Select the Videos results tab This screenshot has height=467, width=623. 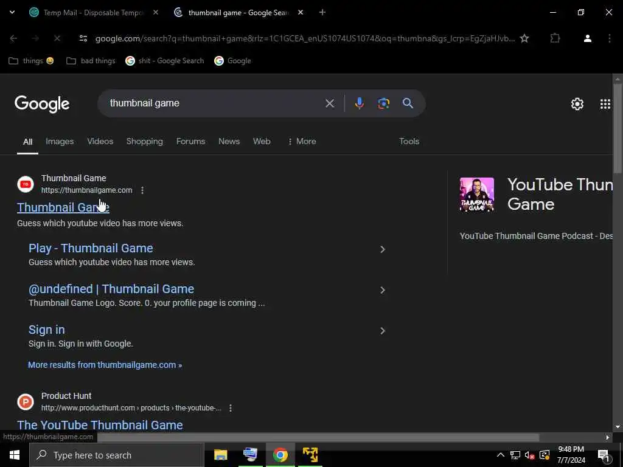[100, 141]
